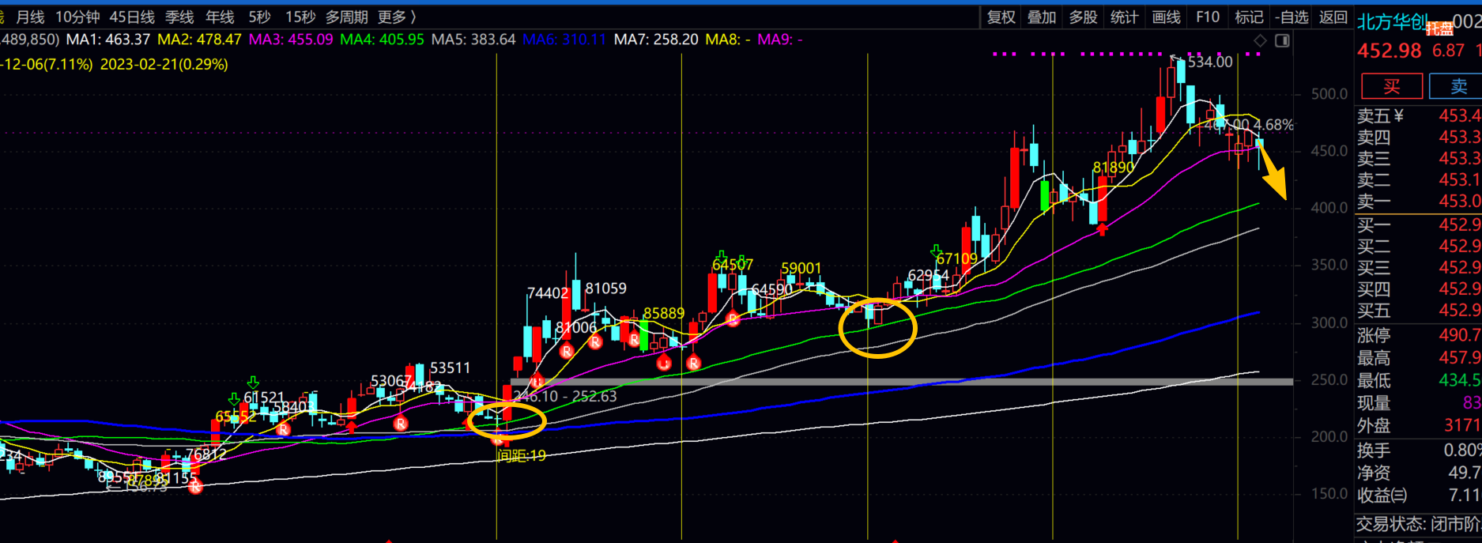
Task: Toggle the side panel layout icon
Action: click(x=1282, y=40)
